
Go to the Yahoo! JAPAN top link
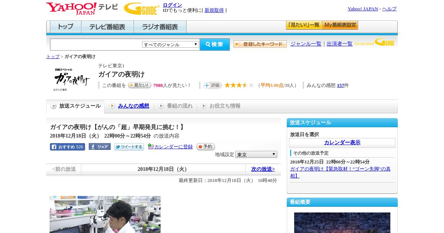(x=363, y=9)
